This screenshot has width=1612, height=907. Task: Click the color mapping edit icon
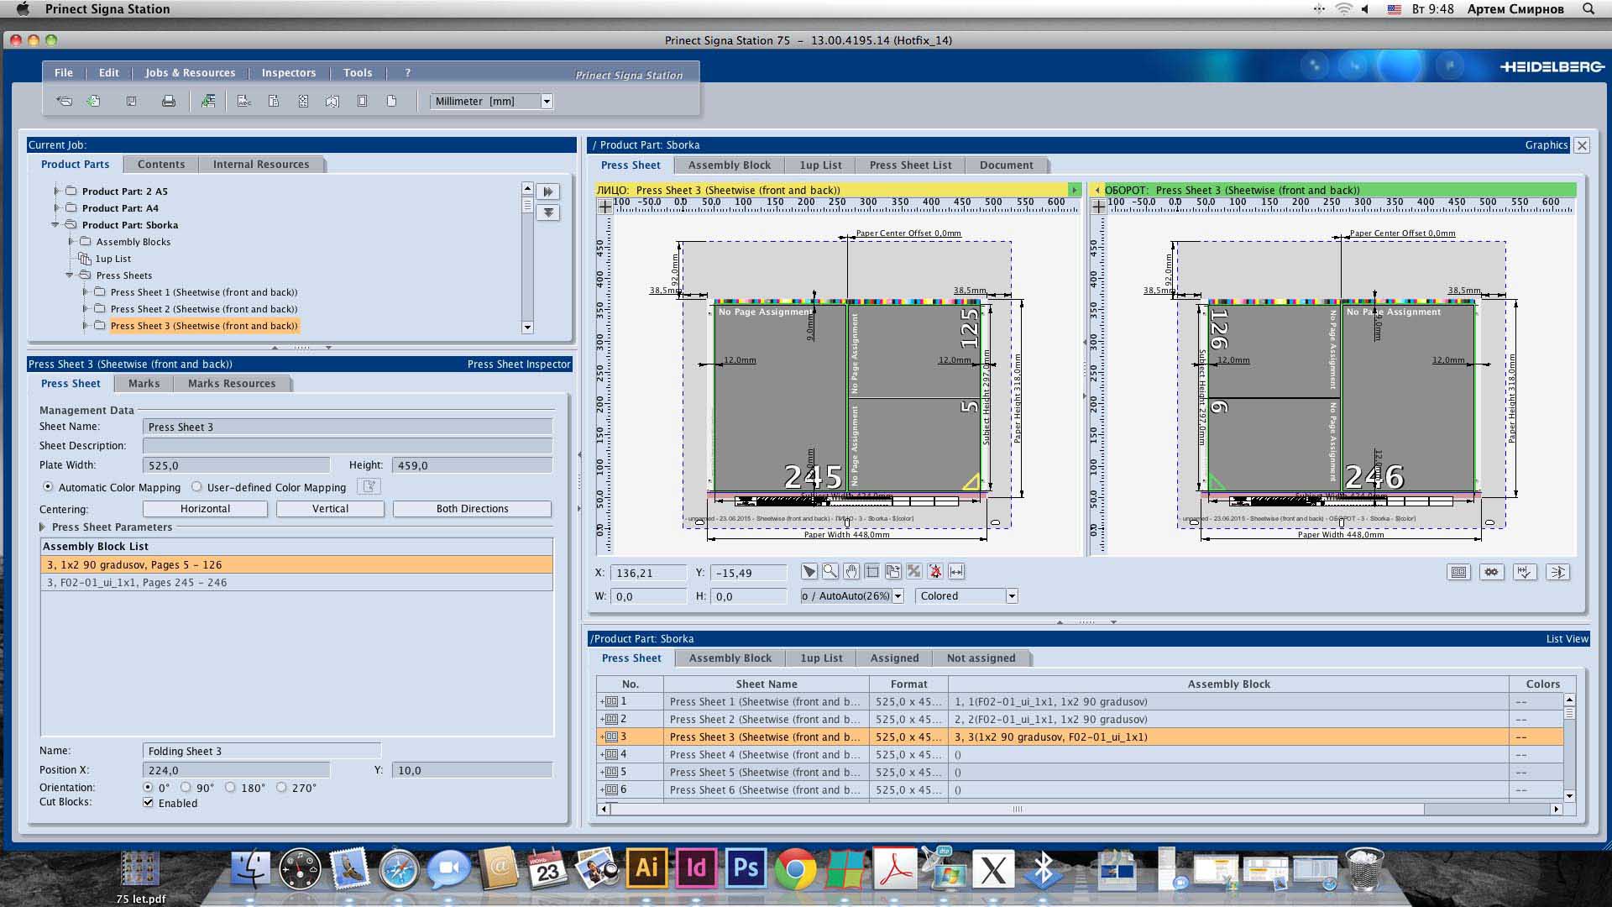pyautogui.click(x=369, y=486)
